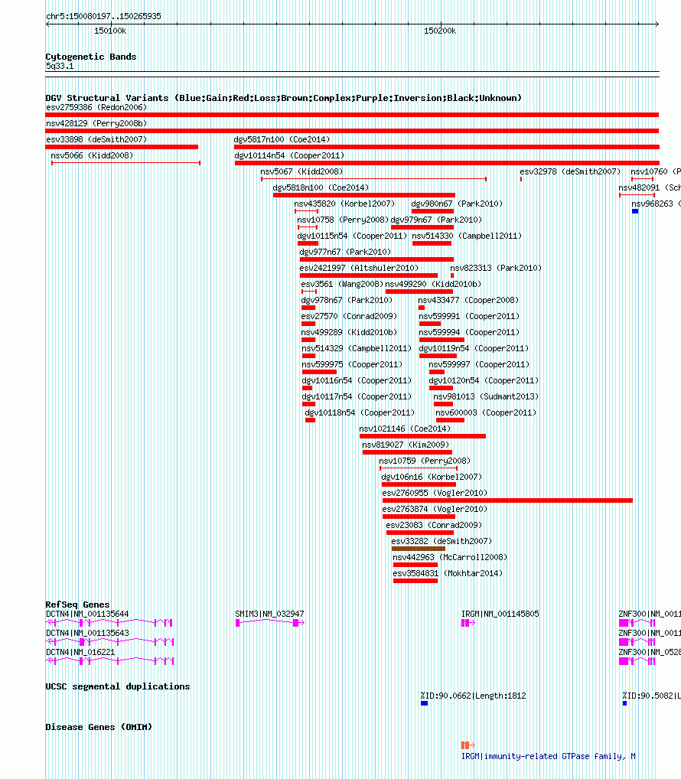The image size is (681, 779).
Task: Click the nsv10759 (Perry2008) label
Action: pyautogui.click(x=425, y=461)
